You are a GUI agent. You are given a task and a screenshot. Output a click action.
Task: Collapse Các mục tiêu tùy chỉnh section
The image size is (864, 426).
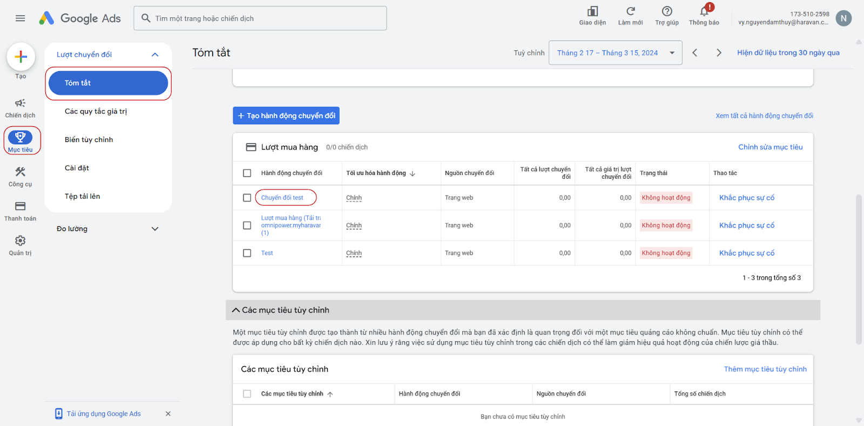click(x=236, y=310)
